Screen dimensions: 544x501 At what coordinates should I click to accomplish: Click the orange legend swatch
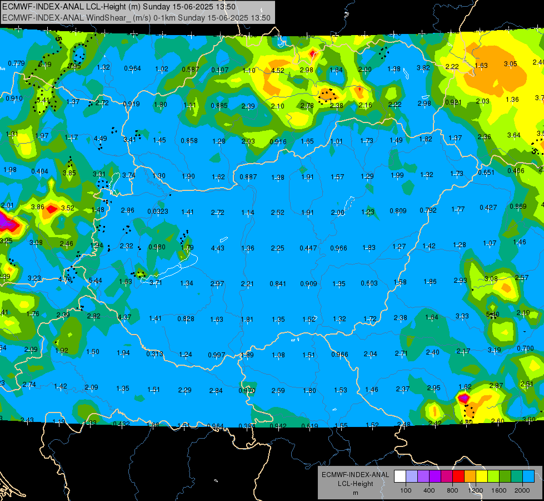click(470, 477)
